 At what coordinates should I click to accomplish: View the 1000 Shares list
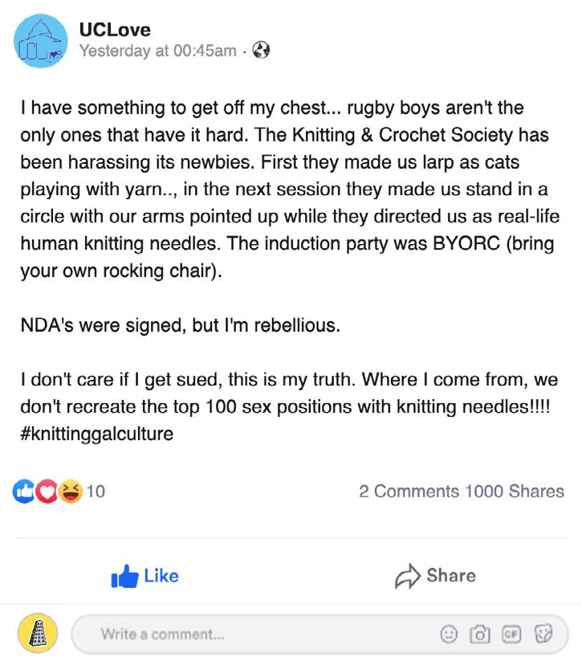(514, 491)
